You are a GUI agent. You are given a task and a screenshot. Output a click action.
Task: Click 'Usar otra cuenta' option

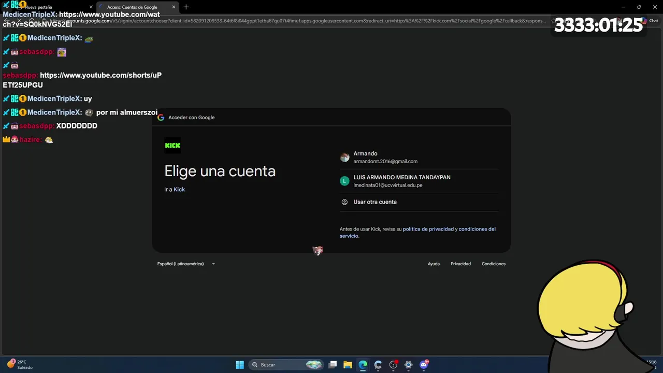click(x=419, y=202)
